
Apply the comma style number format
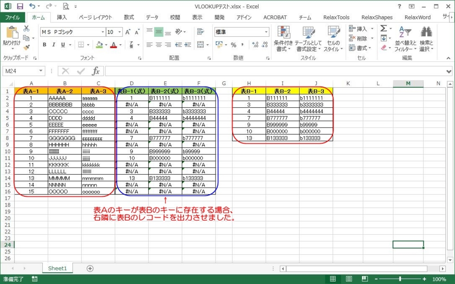[x=243, y=45]
